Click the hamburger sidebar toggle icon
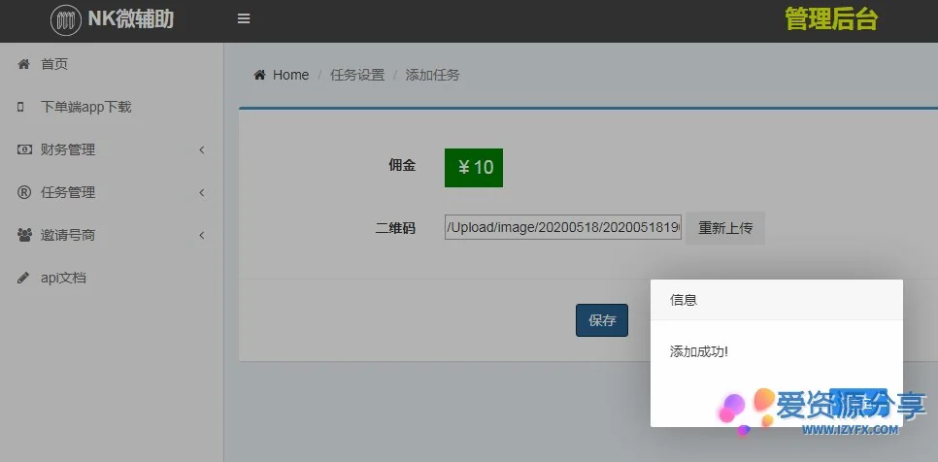938x462 pixels. pos(244,19)
